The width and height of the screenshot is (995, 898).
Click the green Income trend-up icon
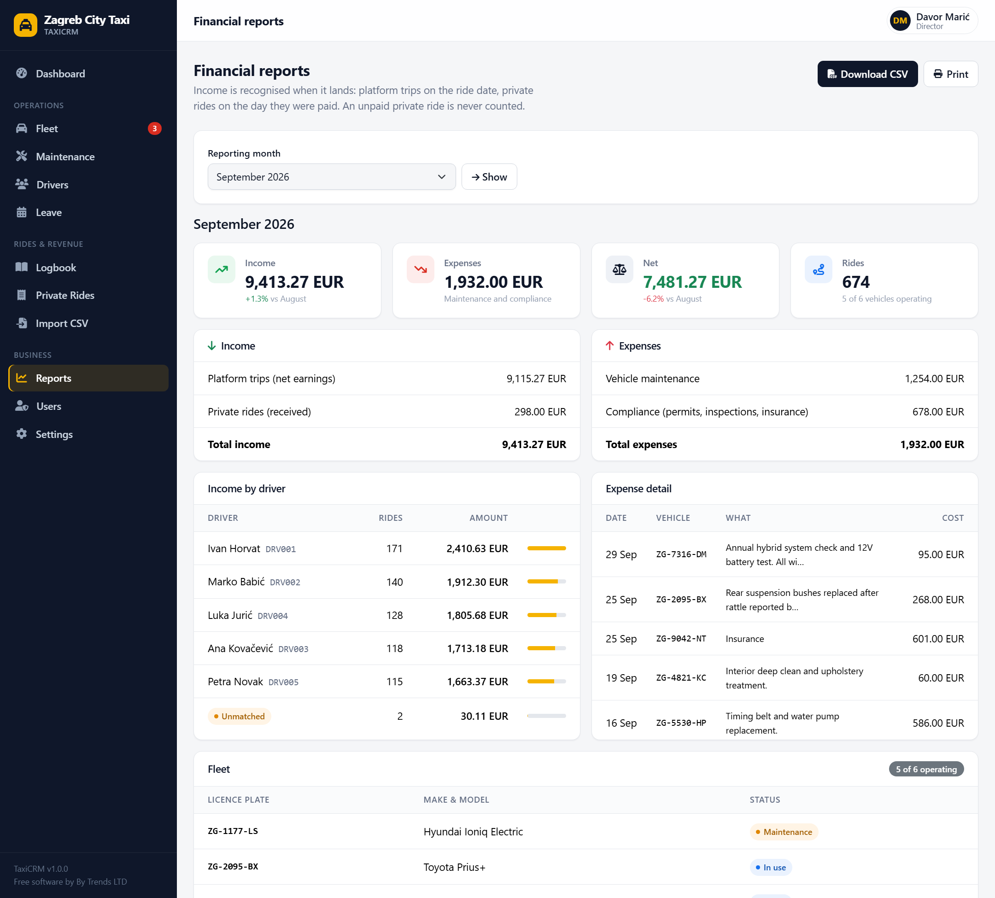222,269
